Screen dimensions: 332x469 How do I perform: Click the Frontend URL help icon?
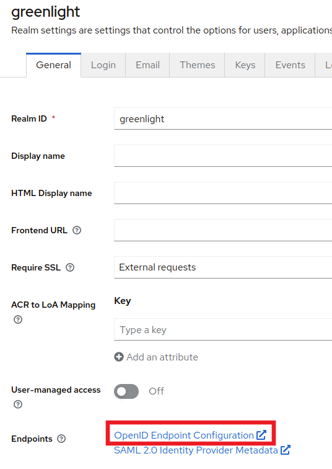77,230
